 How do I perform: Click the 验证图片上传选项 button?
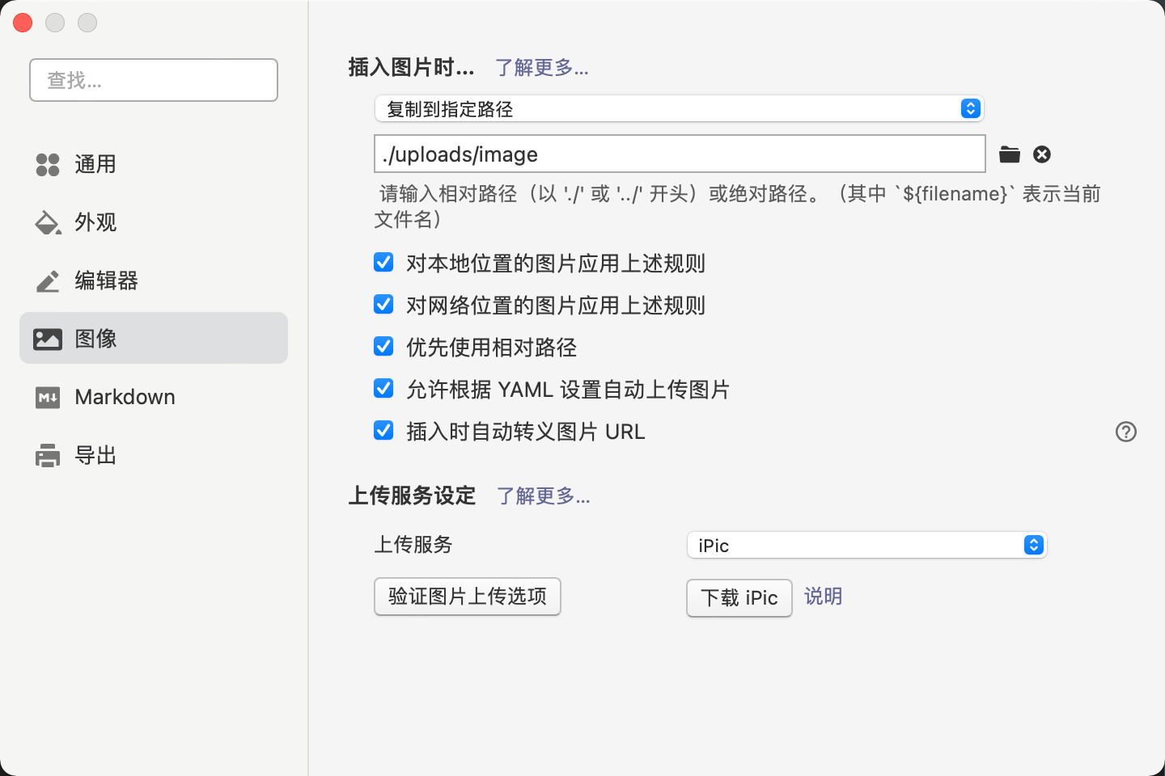click(x=467, y=597)
